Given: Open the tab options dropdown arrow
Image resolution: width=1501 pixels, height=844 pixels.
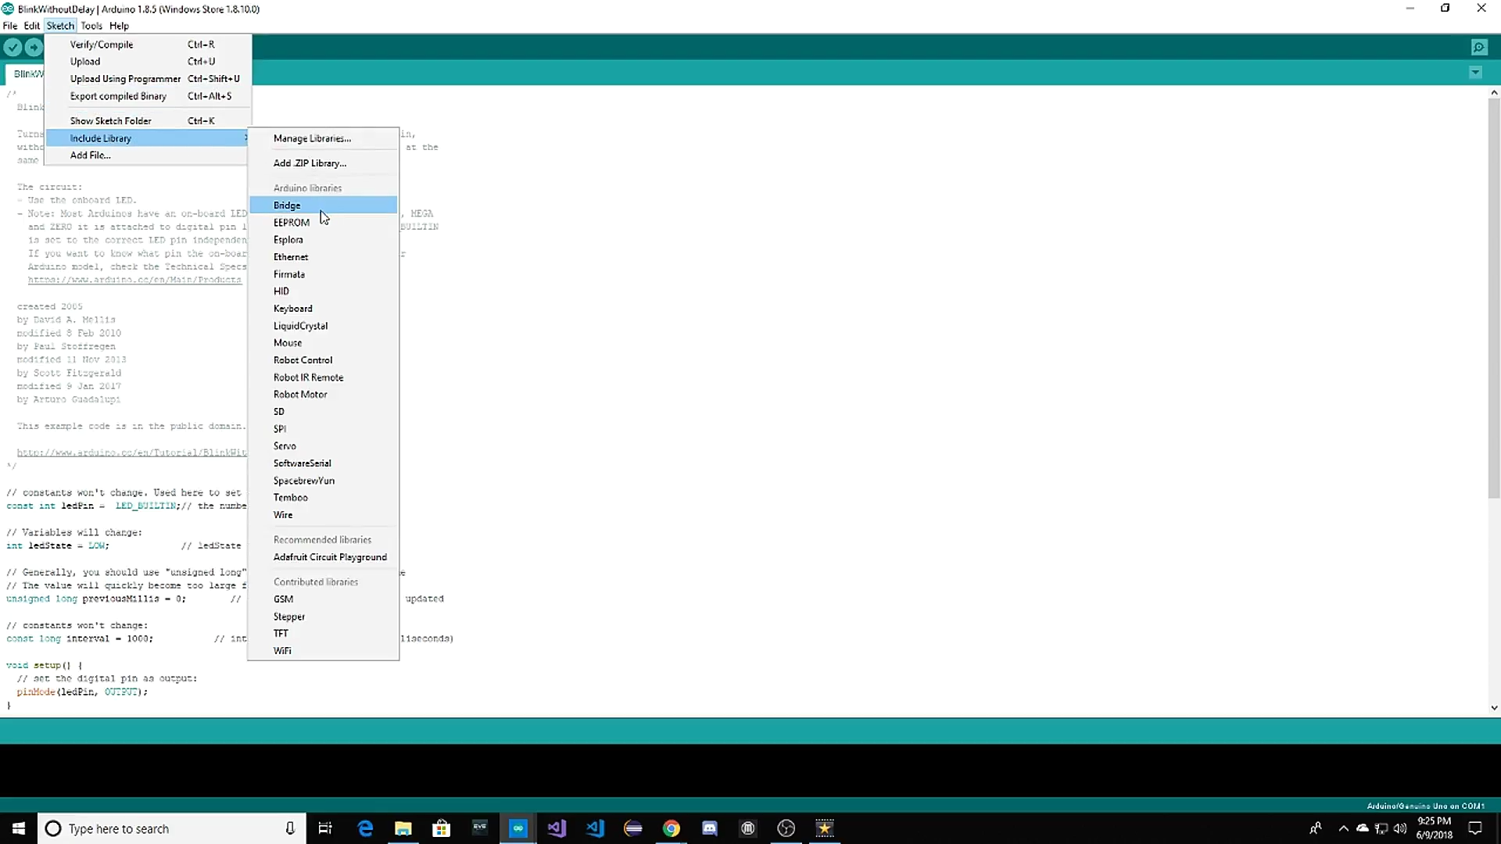Looking at the screenshot, I should 1475,73.
